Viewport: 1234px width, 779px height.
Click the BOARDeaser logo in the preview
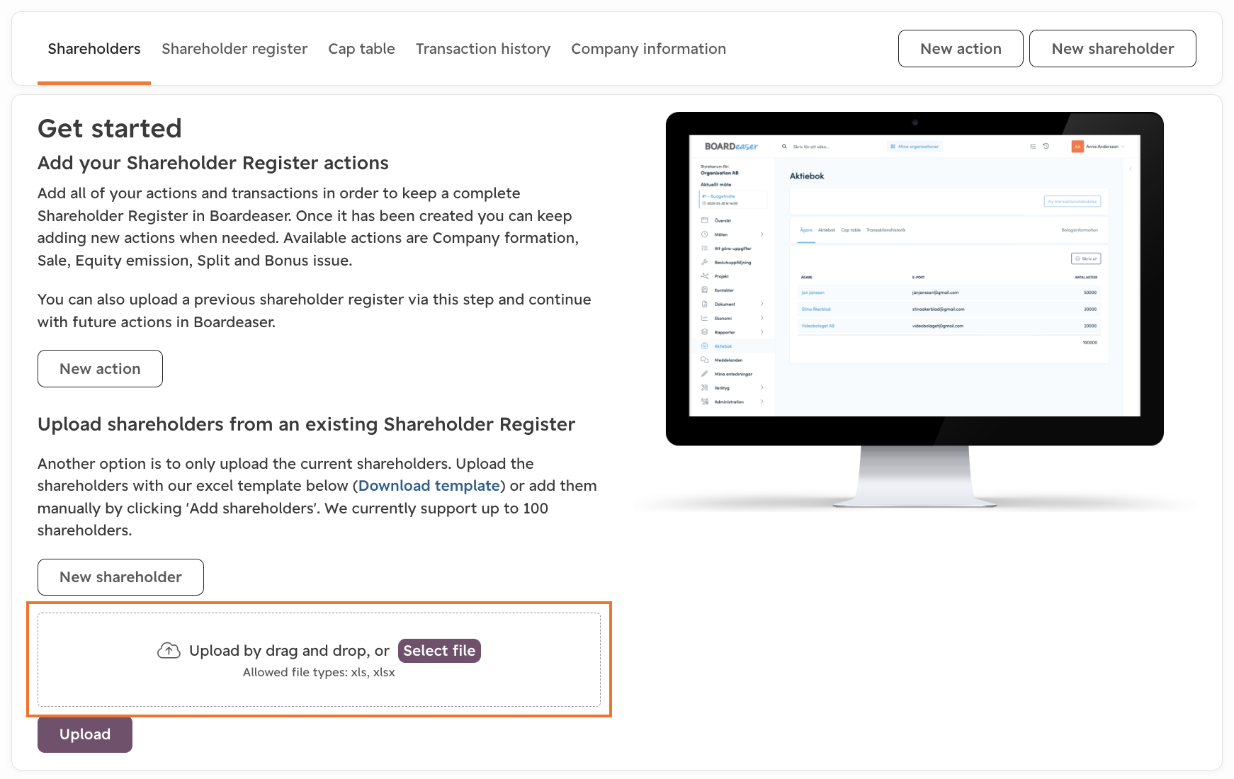[731, 147]
